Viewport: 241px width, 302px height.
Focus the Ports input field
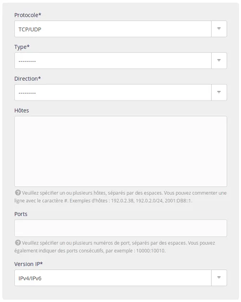click(120, 228)
